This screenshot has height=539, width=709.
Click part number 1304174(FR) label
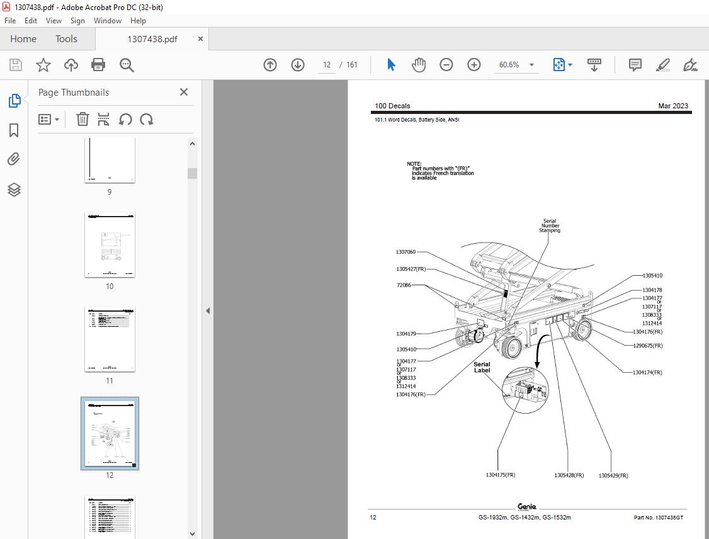click(647, 373)
